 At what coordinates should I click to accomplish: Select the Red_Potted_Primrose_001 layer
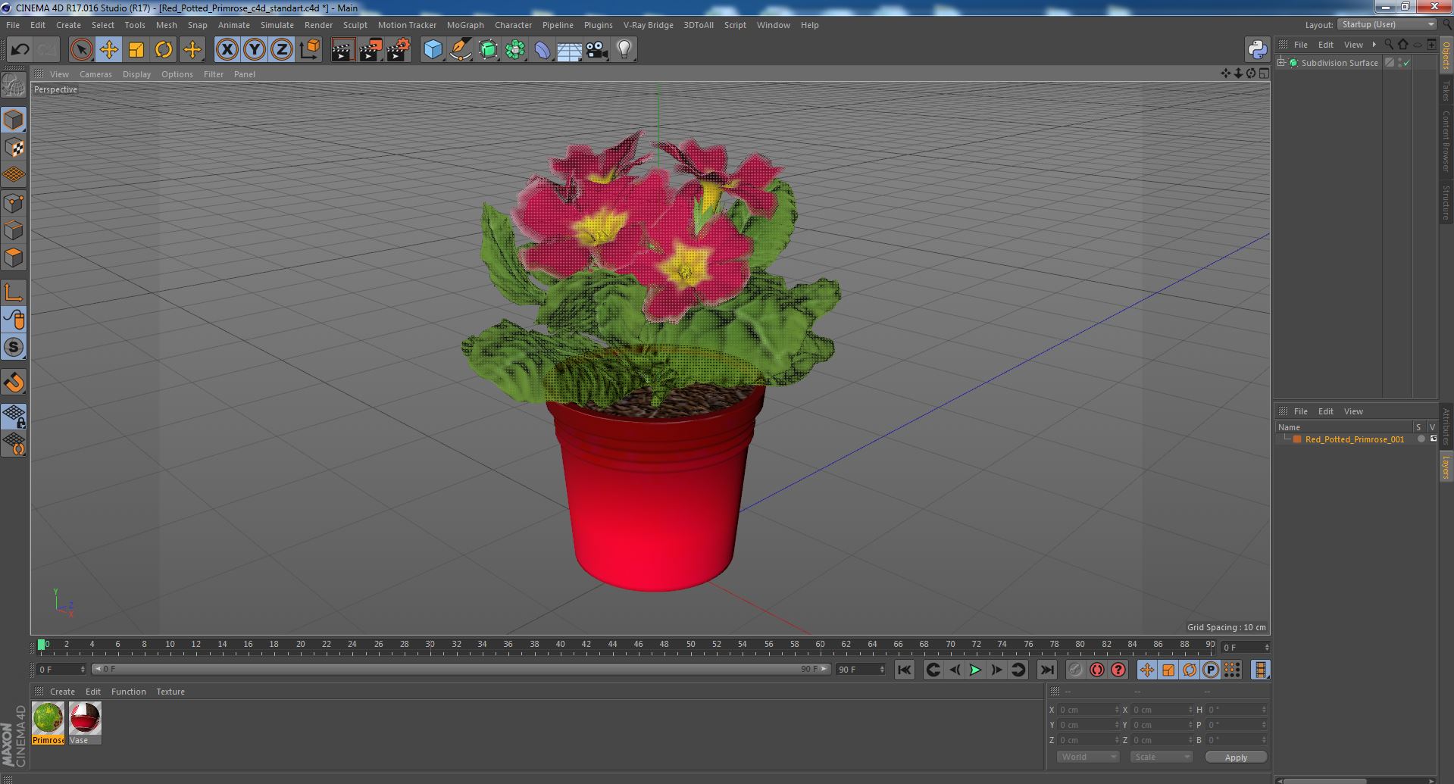[x=1354, y=439]
